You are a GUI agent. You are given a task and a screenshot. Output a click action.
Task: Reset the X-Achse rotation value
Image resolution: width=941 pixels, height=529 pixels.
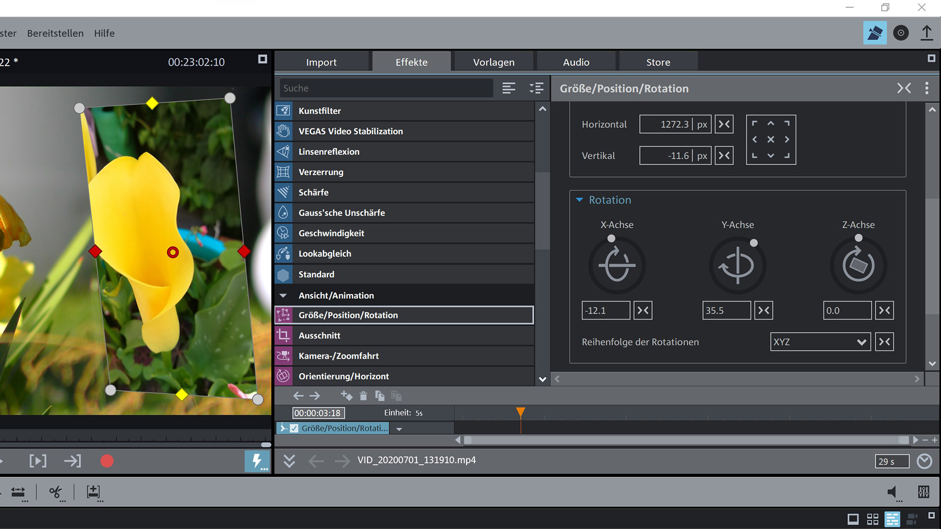click(643, 311)
